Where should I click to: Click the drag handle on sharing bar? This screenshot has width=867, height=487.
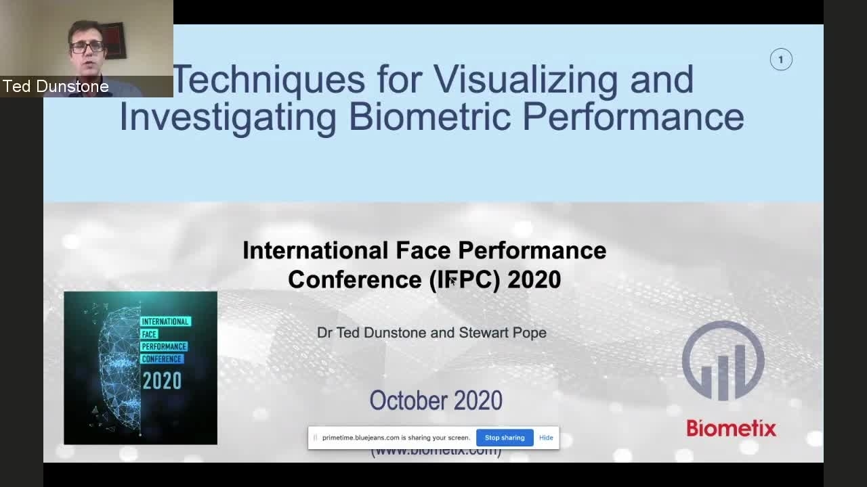coord(315,438)
